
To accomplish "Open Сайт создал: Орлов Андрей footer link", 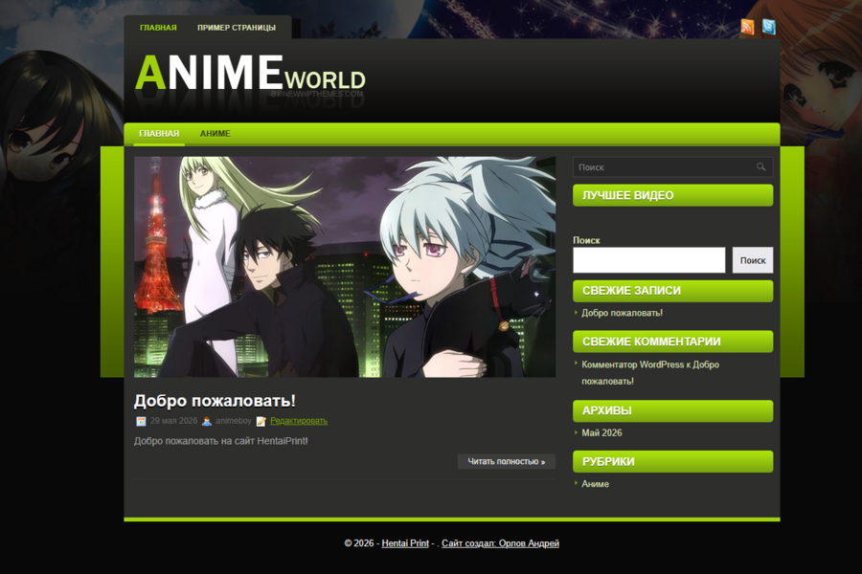I will tap(500, 543).
